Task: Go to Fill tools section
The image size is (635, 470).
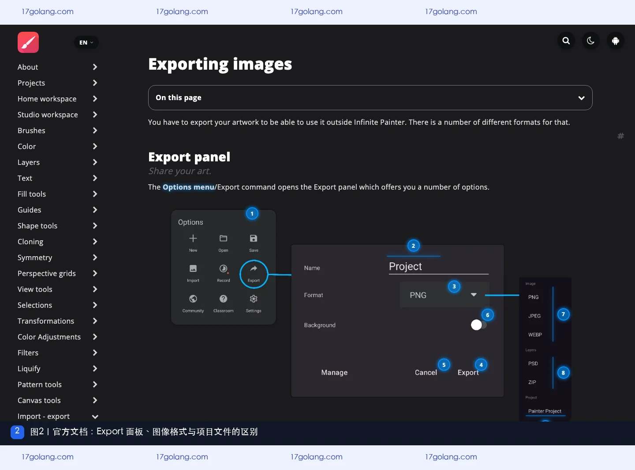Action: click(x=32, y=194)
